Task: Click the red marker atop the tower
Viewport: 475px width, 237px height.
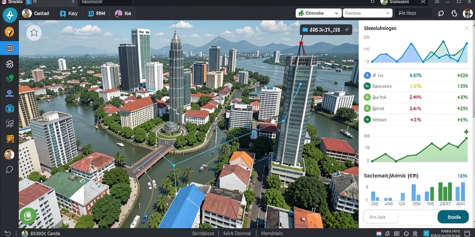Action: [x=301, y=43]
